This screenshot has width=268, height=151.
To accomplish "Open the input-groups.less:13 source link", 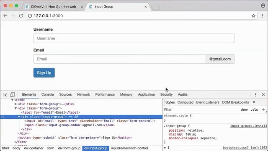I will click(248, 126).
